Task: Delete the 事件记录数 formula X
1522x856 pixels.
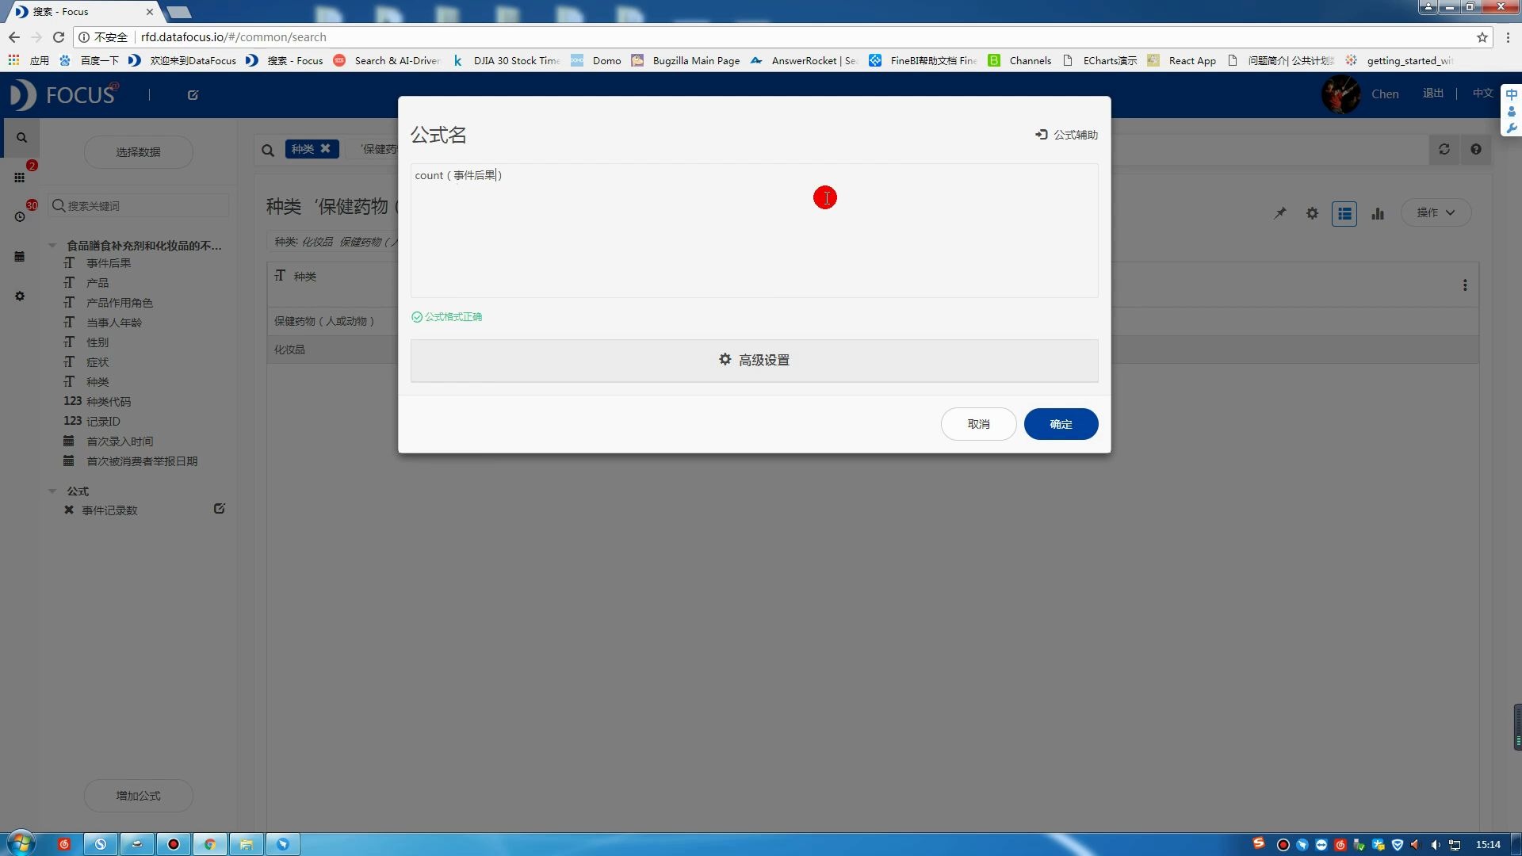Action: point(69,510)
